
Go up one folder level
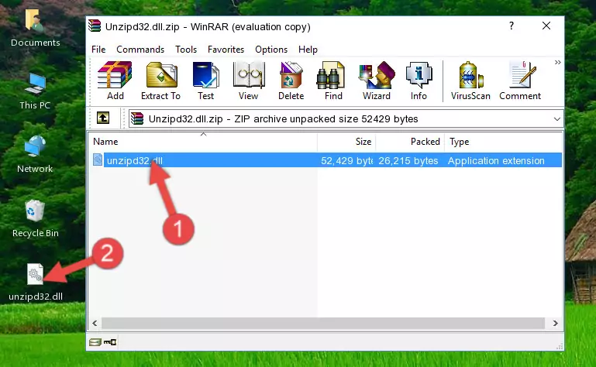[x=103, y=118]
